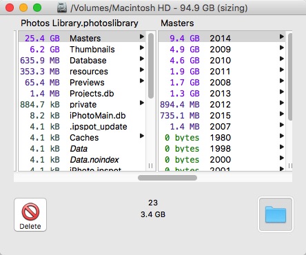Viewport: 306px width, 255px height.
Task: Click the Masters column resize handle
Action: (290, 165)
